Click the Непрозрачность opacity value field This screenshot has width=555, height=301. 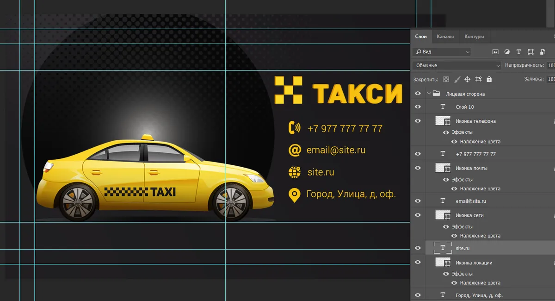coord(551,65)
